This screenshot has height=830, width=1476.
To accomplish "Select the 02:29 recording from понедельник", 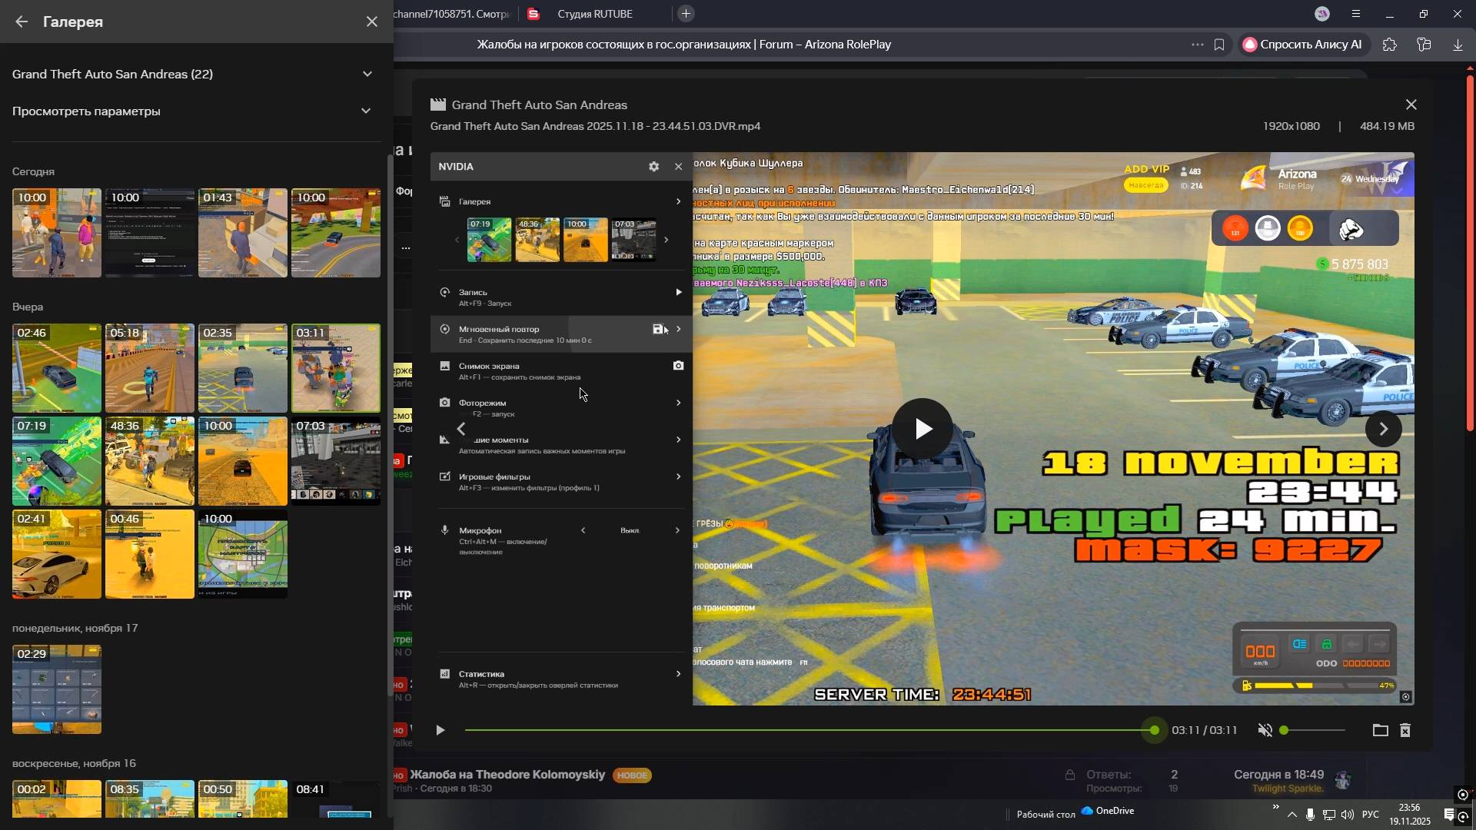I will point(57,689).
